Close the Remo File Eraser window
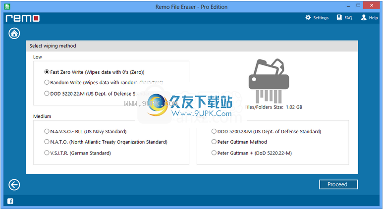Viewport: 383px width, 210px height. tap(371, 5)
